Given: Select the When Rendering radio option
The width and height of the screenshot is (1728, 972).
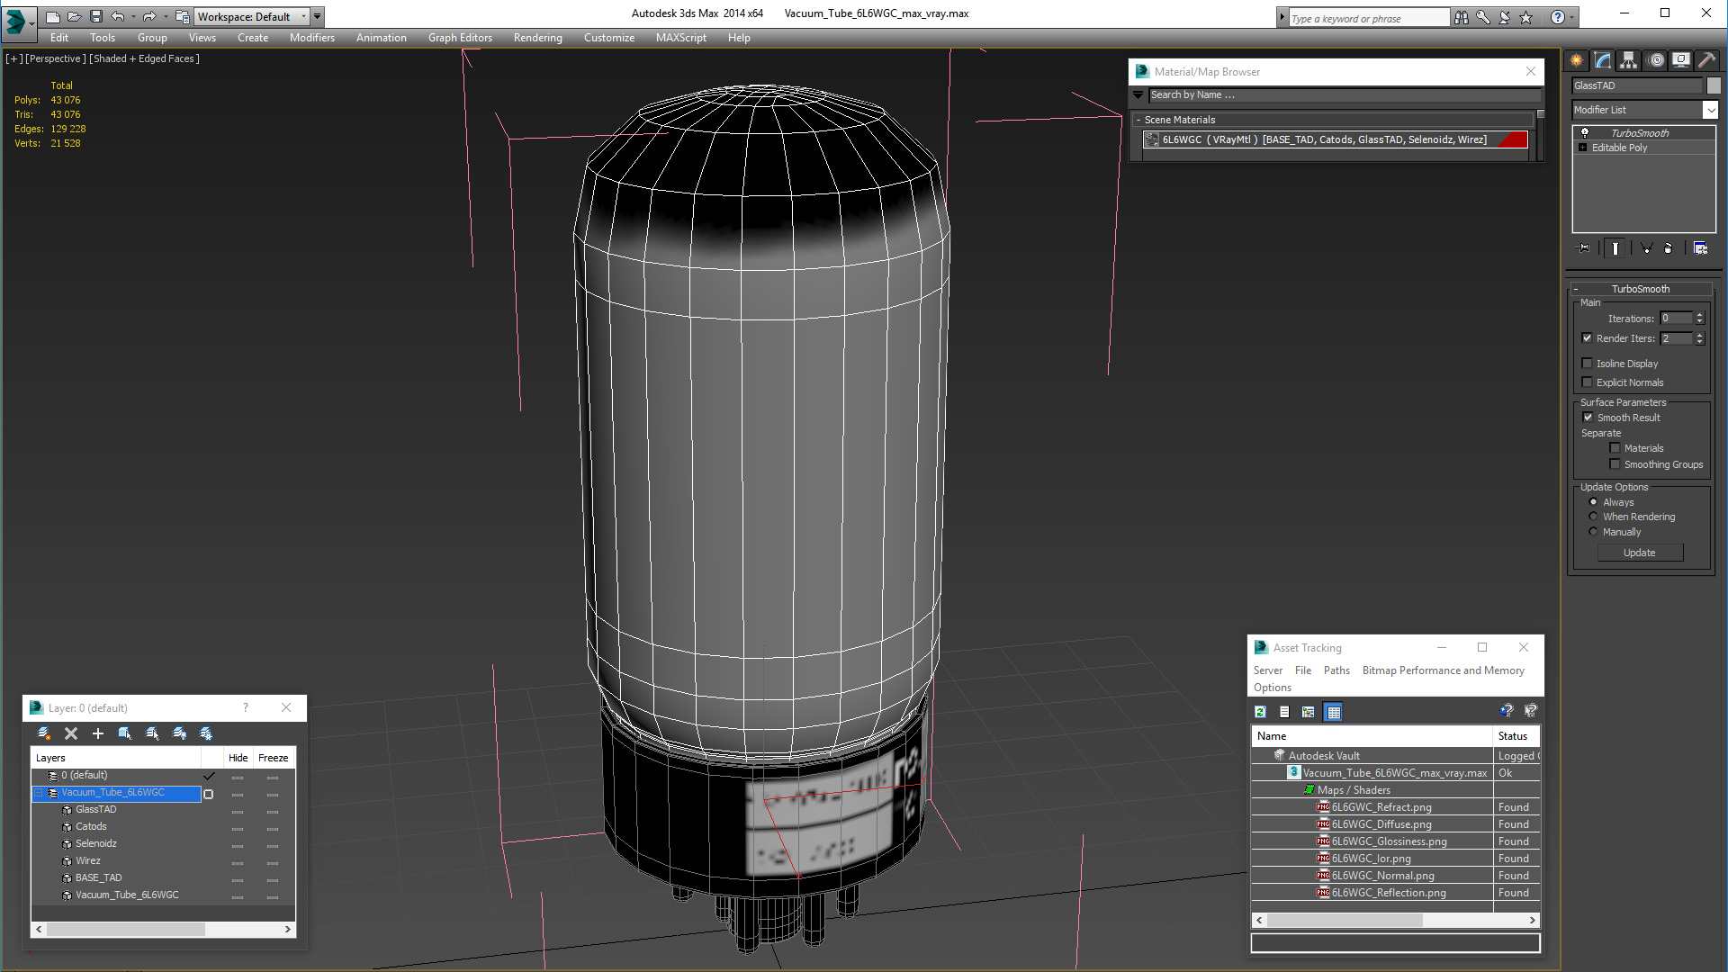Looking at the screenshot, I should (x=1593, y=517).
